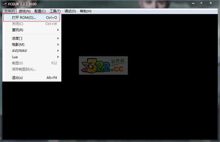Minimize the FCEUX window
Viewport: 220px width, 142px height.
pos(193,4)
